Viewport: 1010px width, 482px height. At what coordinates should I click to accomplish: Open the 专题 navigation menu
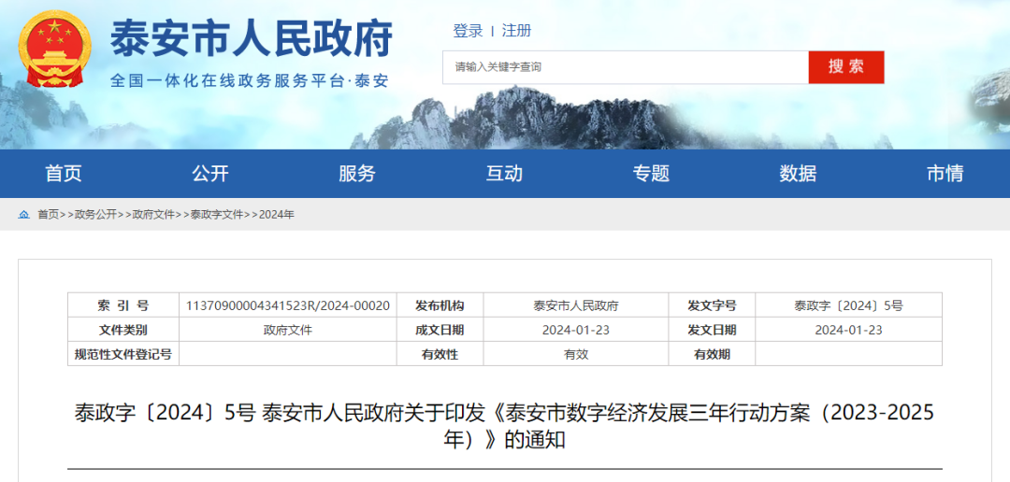pos(651,173)
